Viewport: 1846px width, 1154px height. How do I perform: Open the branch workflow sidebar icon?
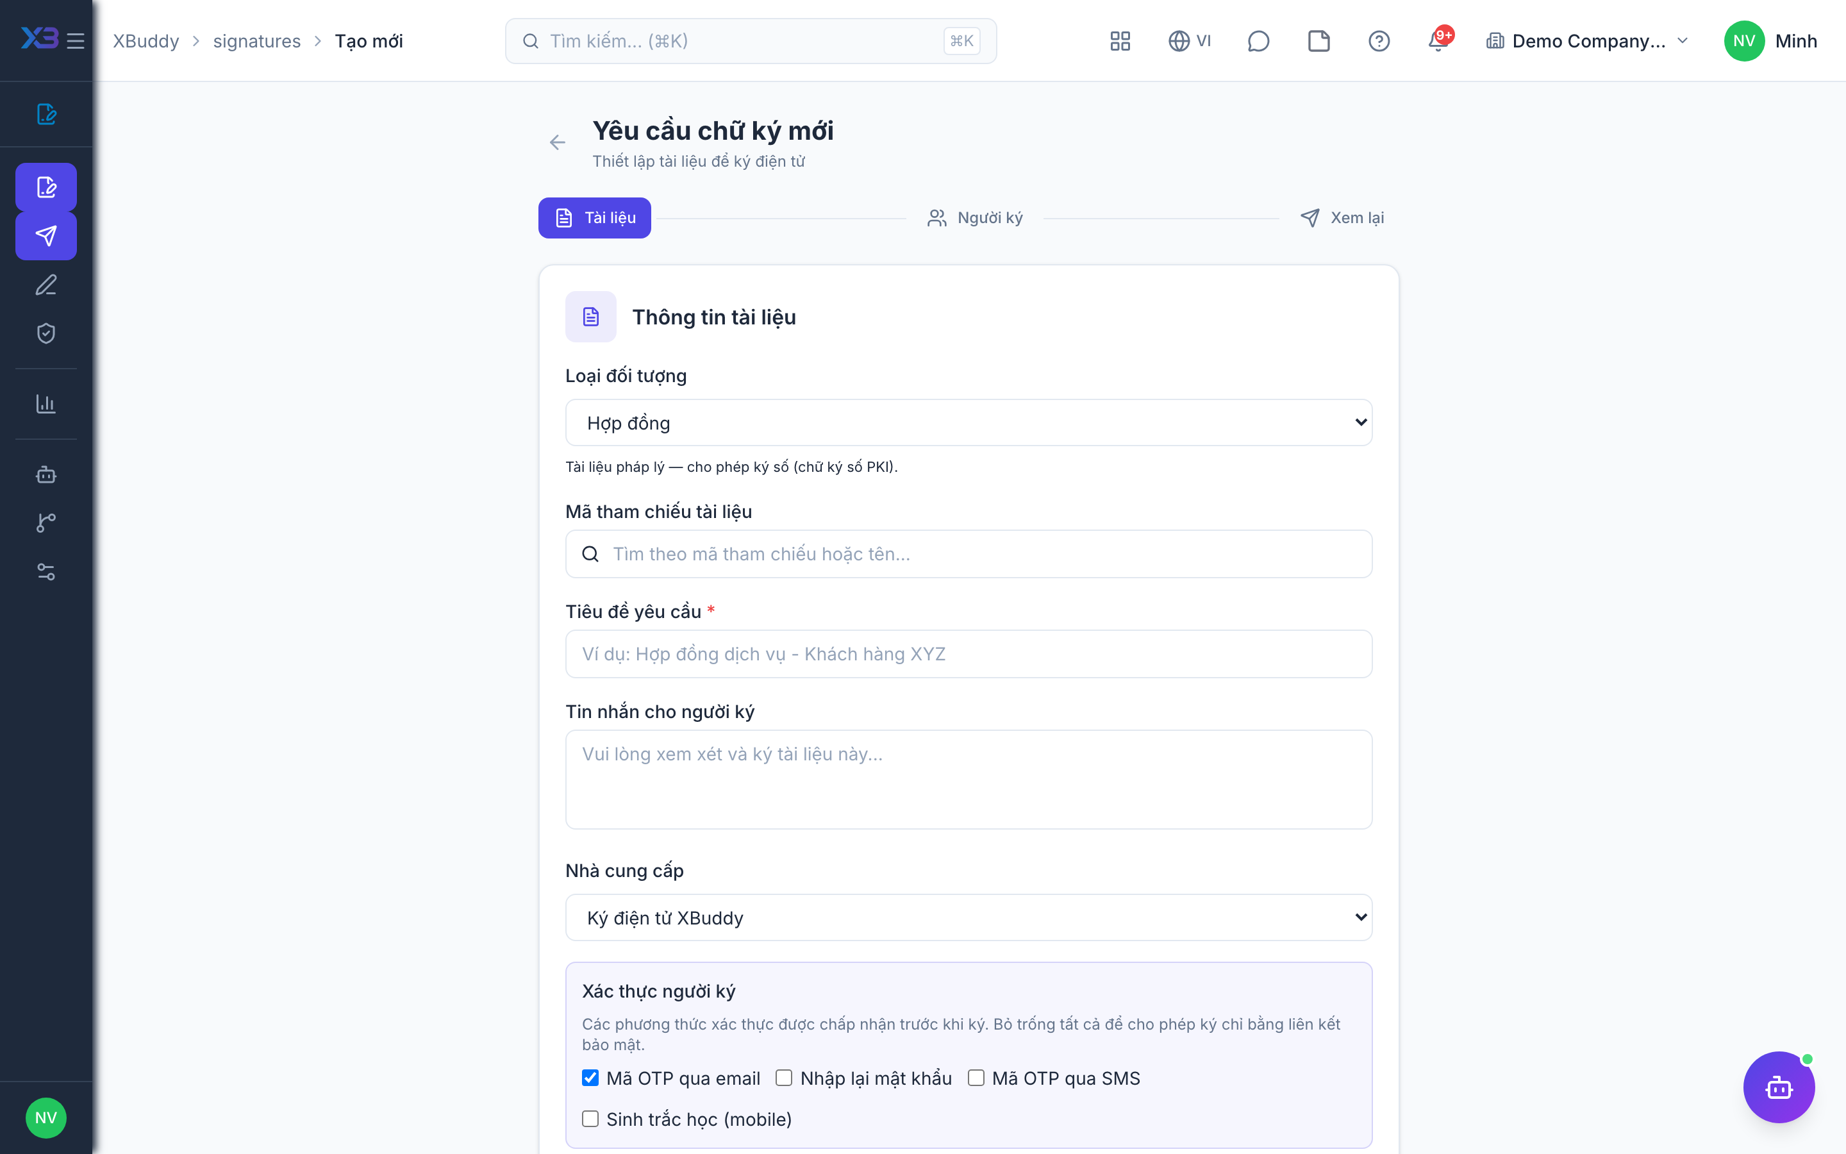46,523
